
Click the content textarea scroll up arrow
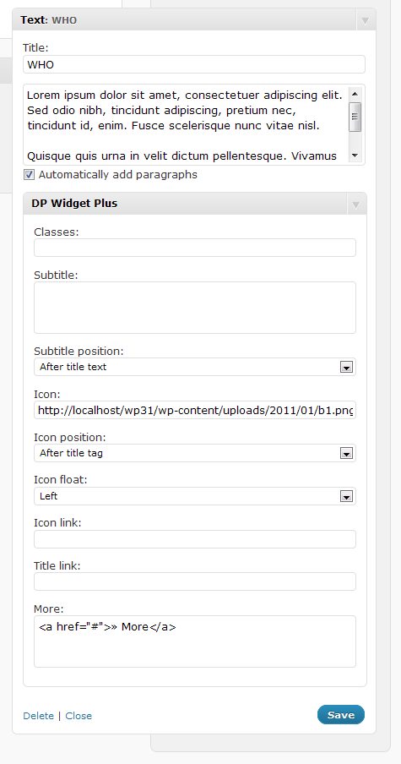[x=355, y=94]
